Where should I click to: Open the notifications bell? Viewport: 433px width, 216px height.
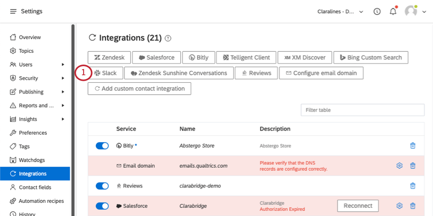click(x=393, y=12)
